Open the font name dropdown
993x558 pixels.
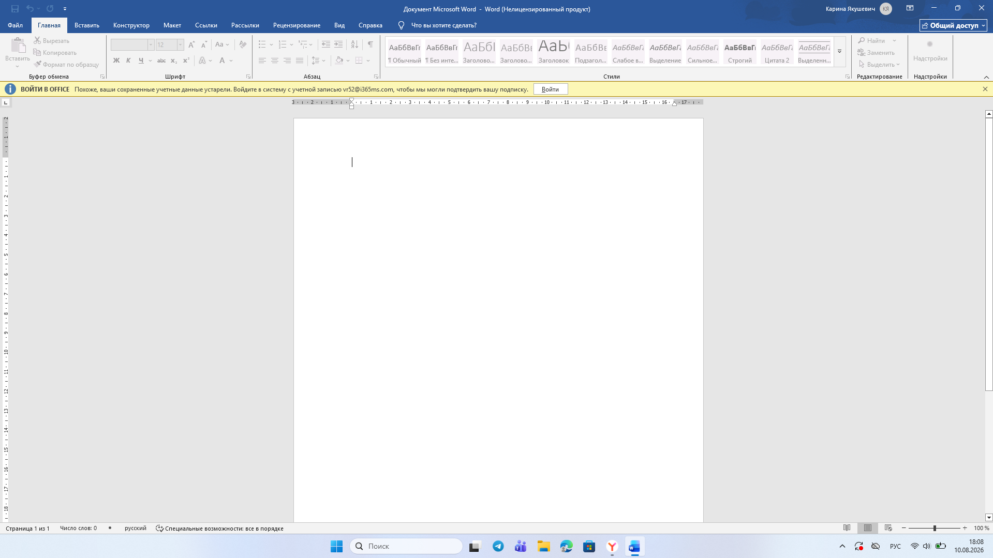[151, 44]
